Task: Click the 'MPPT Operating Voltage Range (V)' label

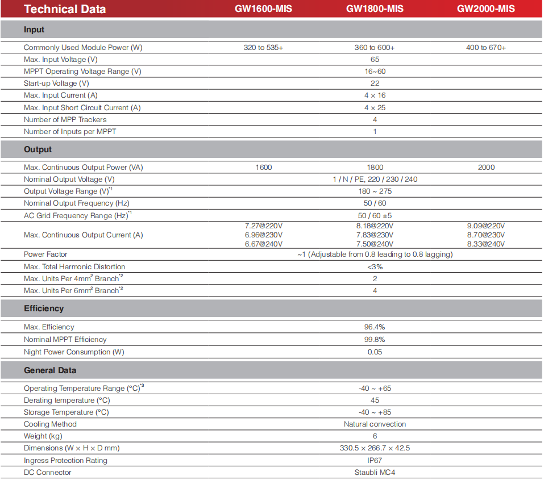Action: 82,72
